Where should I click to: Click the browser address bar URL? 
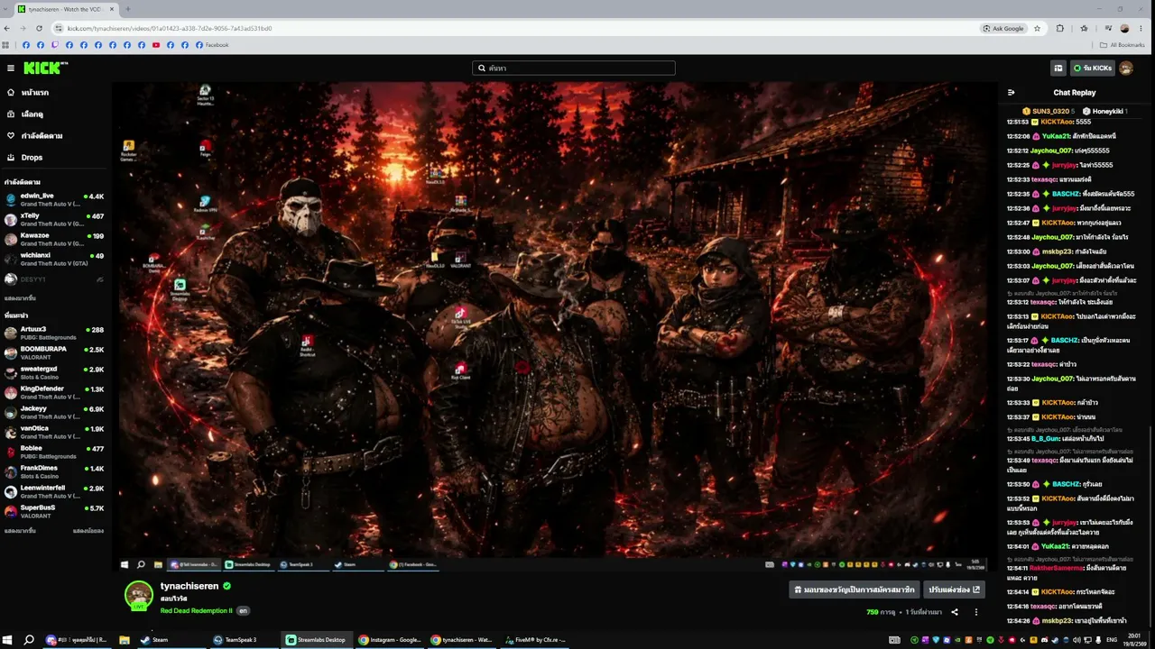pos(170,28)
